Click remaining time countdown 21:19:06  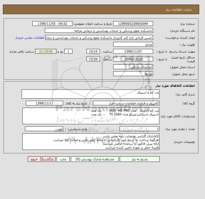point(46,51)
